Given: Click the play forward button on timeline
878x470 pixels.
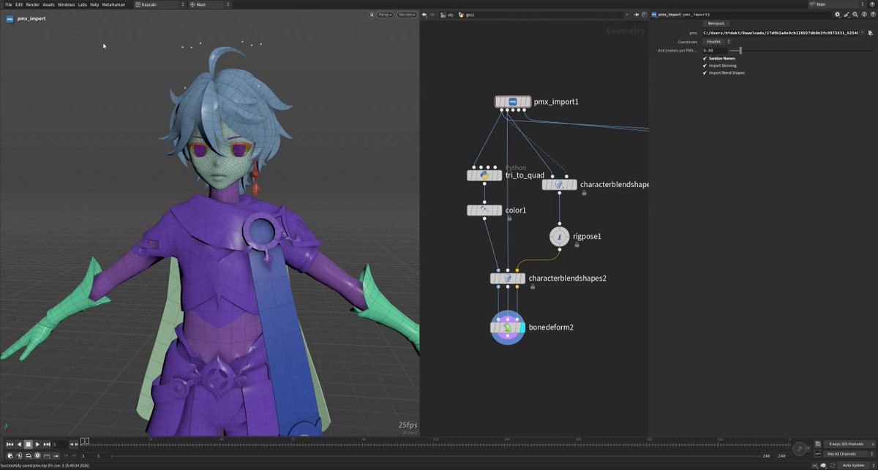Looking at the screenshot, I should pos(37,444).
